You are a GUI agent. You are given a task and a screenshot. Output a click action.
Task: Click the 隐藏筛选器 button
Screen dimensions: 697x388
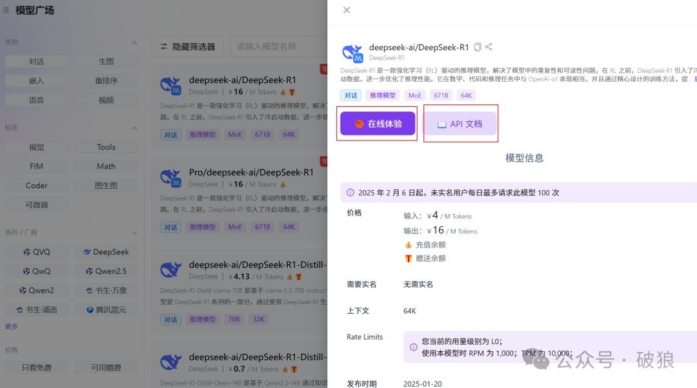tap(188, 46)
